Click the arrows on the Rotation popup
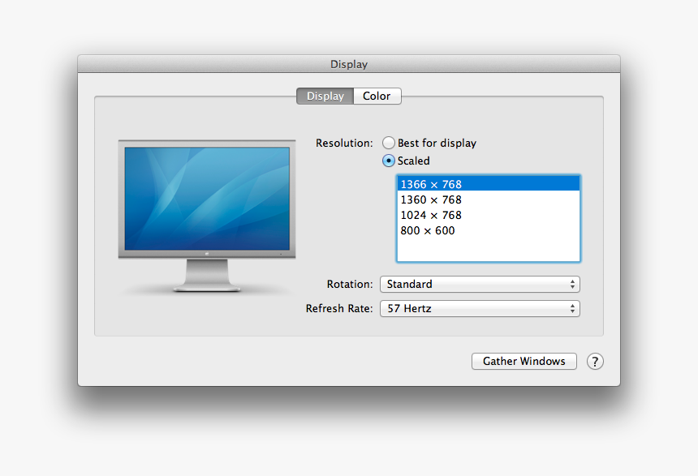Screen dimensions: 698x476 pyautogui.click(x=572, y=284)
